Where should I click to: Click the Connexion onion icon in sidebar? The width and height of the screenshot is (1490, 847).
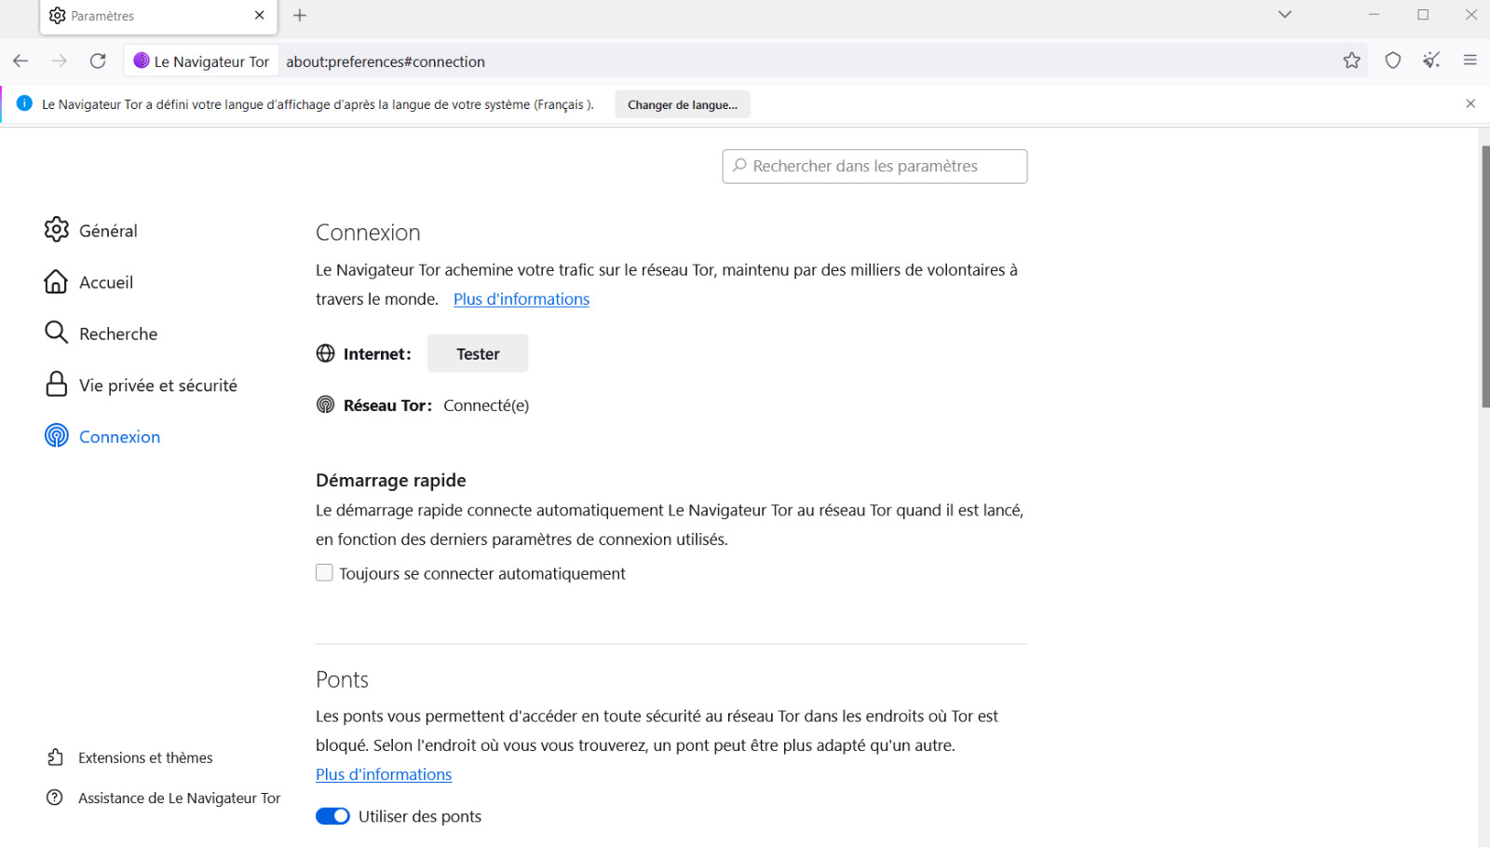click(x=57, y=435)
